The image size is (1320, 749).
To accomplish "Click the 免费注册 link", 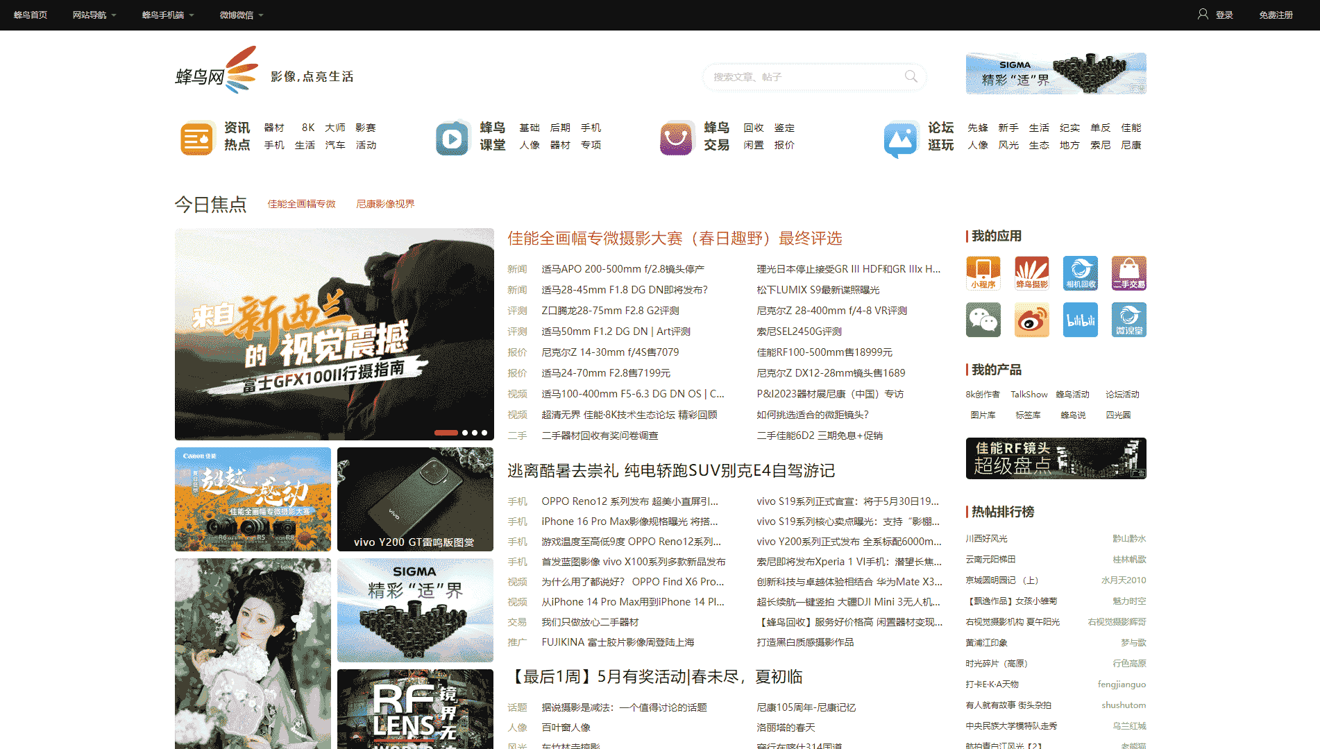I will [x=1276, y=15].
